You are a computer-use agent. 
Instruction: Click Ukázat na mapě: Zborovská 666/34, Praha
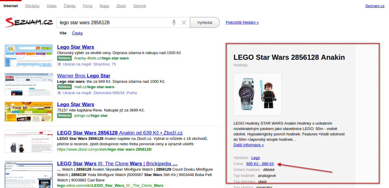pyautogui.click(x=100, y=93)
